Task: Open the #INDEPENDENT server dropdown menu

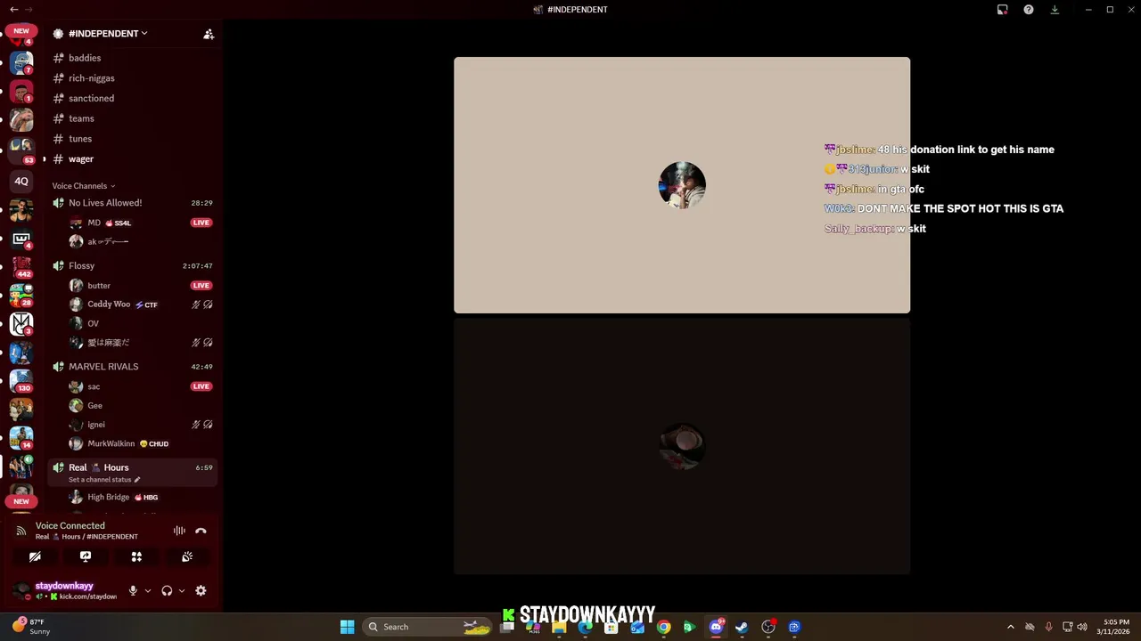Action: (x=108, y=34)
